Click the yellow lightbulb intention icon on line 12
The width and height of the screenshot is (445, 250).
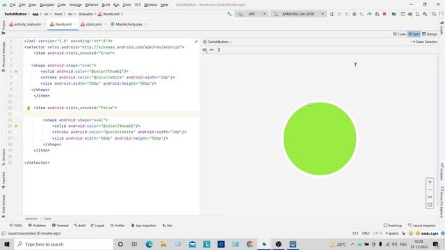coord(29,108)
